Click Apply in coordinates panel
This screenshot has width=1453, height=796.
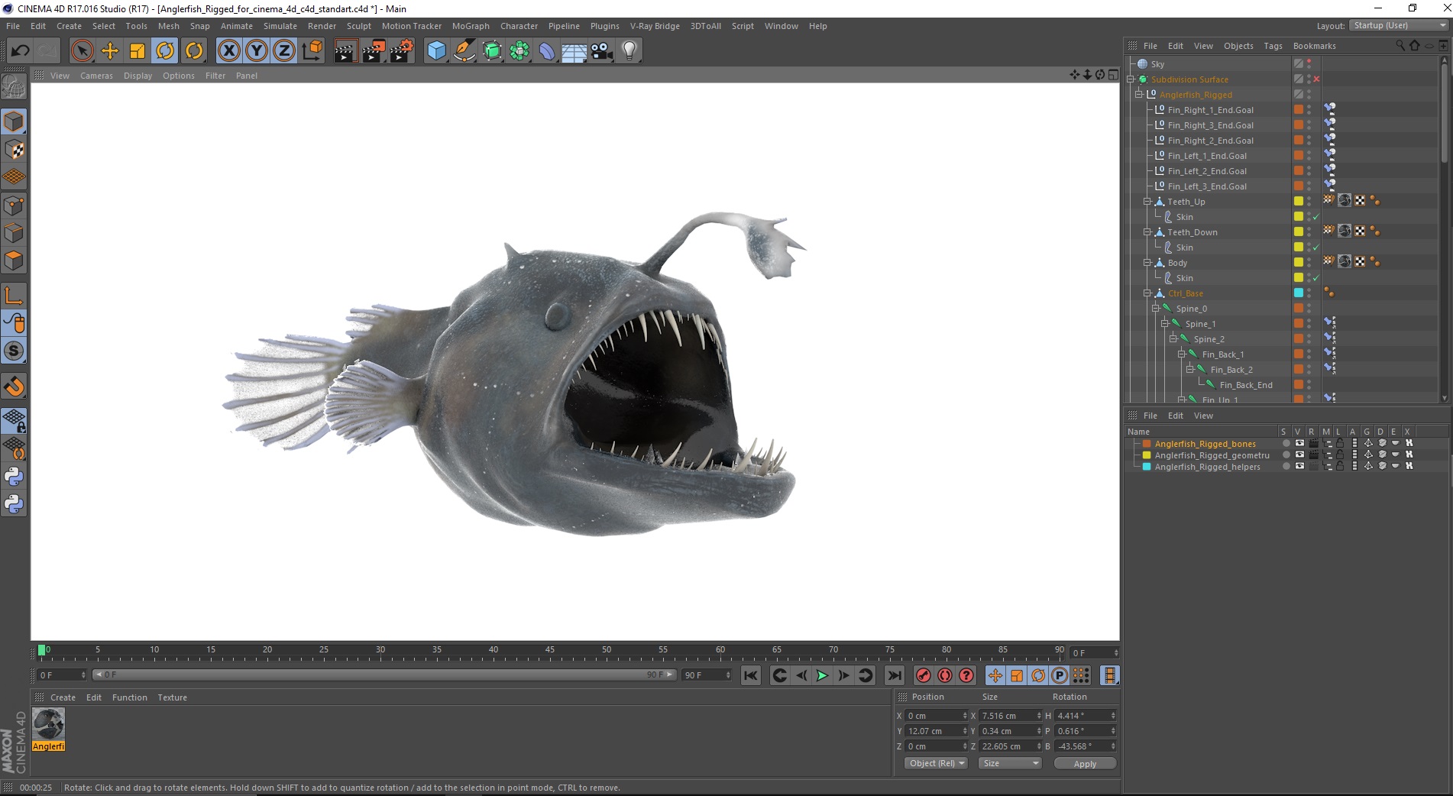[x=1085, y=763]
